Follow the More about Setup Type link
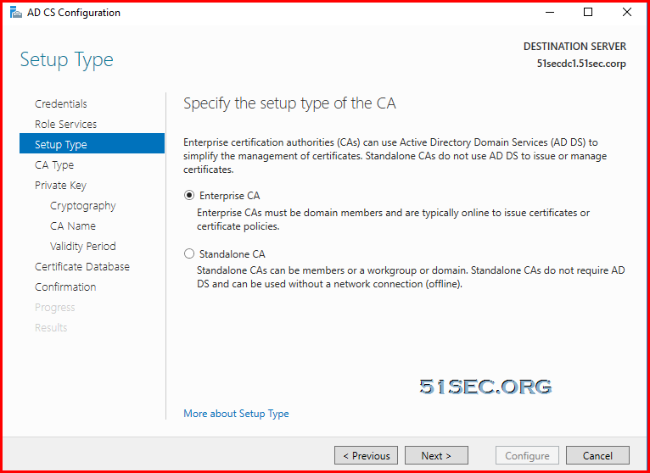Viewport: 650px width, 473px height. (236, 414)
